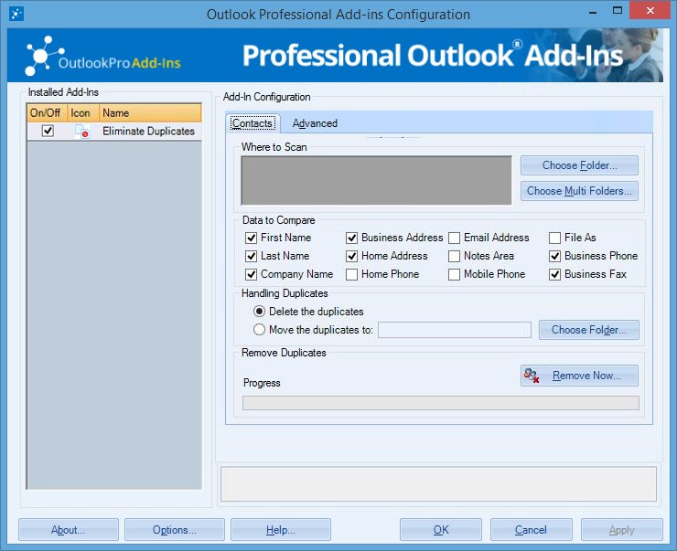Open Help

[x=281, y=530]
